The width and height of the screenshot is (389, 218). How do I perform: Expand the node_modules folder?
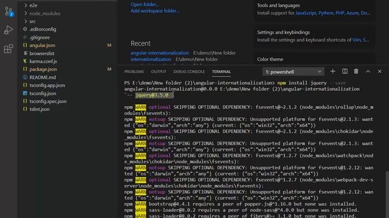point(44,13)
